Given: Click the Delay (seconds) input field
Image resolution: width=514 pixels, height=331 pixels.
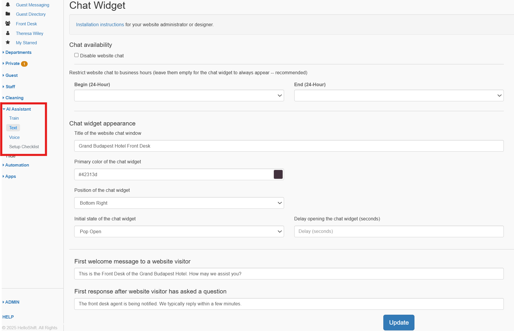Looking at the screenshot, I should [x=399, y=231].
